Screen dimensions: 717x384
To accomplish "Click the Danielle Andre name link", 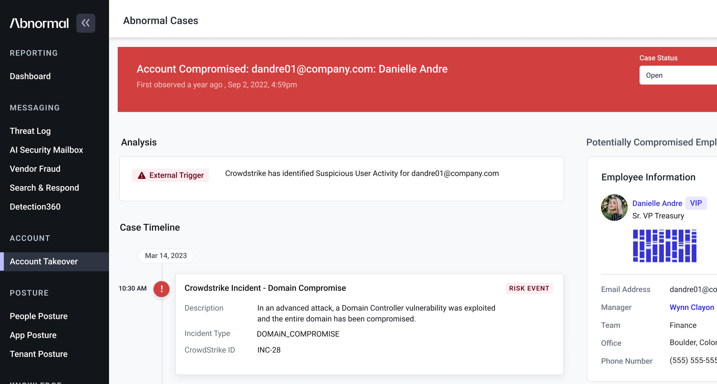I will point(657,203).
